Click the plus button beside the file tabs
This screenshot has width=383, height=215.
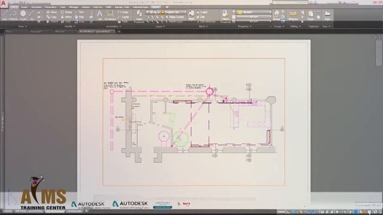pos(118,32)
